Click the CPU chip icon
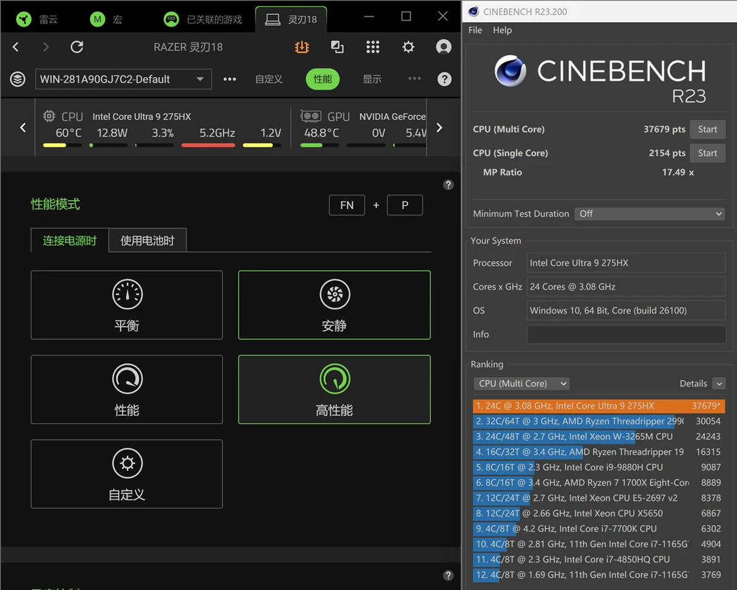 [x=49, y=116]
